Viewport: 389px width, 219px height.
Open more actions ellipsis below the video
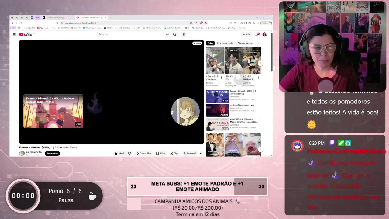tap(201, 153)
